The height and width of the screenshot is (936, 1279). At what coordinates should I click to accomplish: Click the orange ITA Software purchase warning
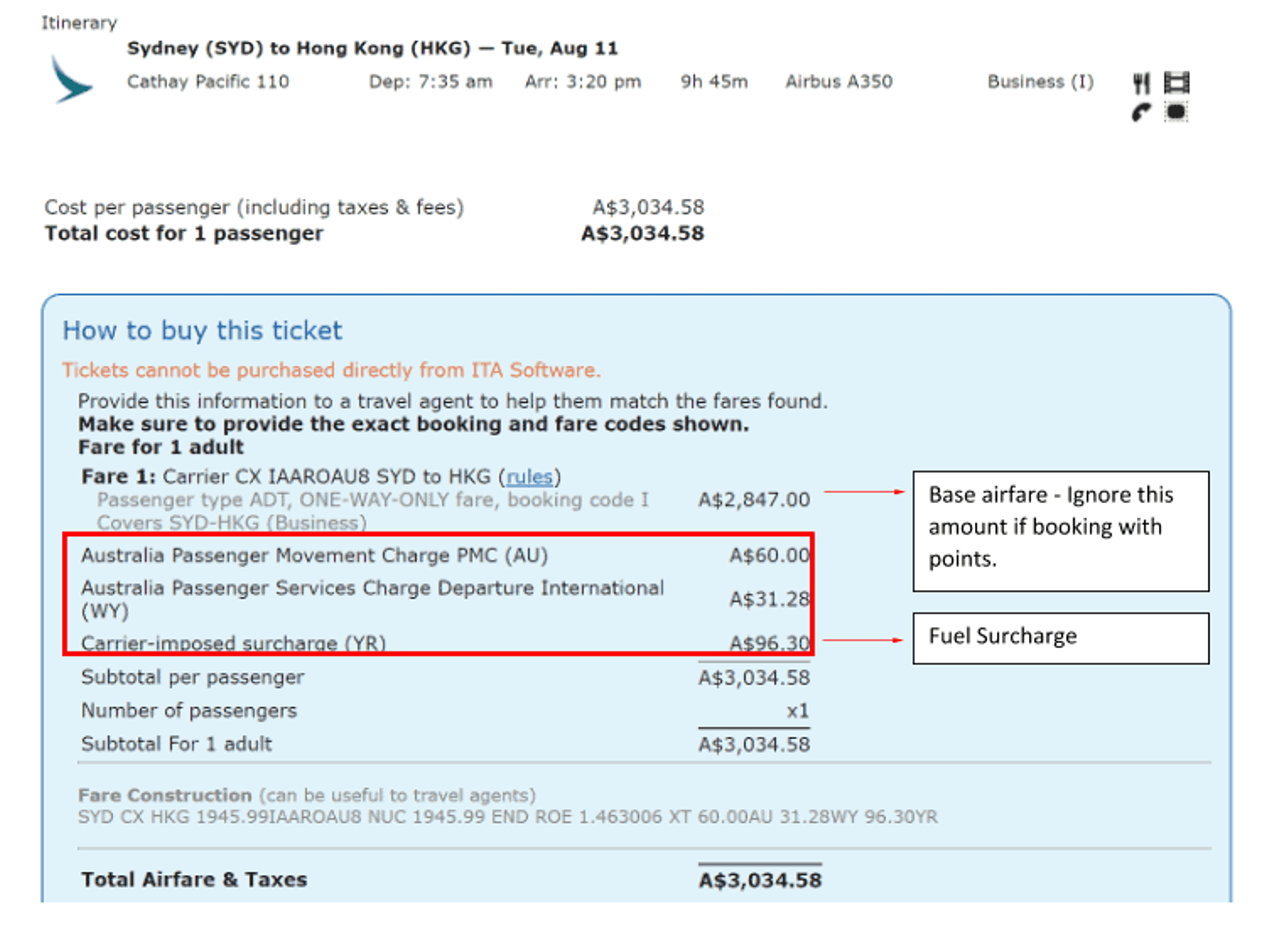pyautogui.click(x=331, y=370)
